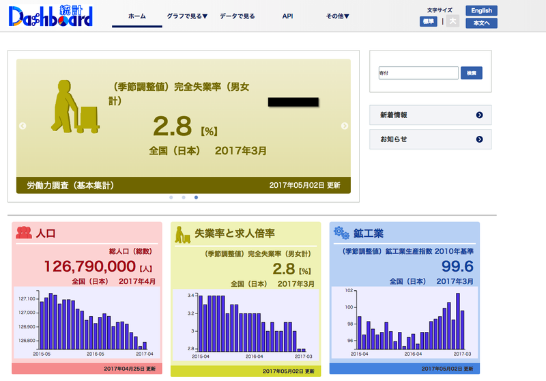This screenshot has width=546, height=381.
Task: Expand the お知らせ panel
Action: 431,139
